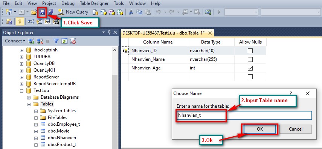Open the Tools menu
This screenshot has width=322, height=149.
pos(119,3)
